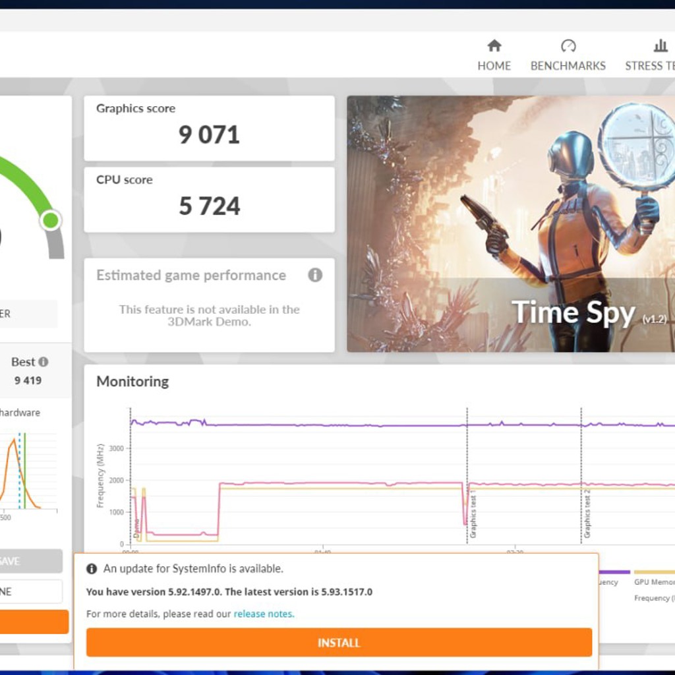675x675 pixels.
Task: Click the Time Spy benchmark image
Action: coord(511,224)
